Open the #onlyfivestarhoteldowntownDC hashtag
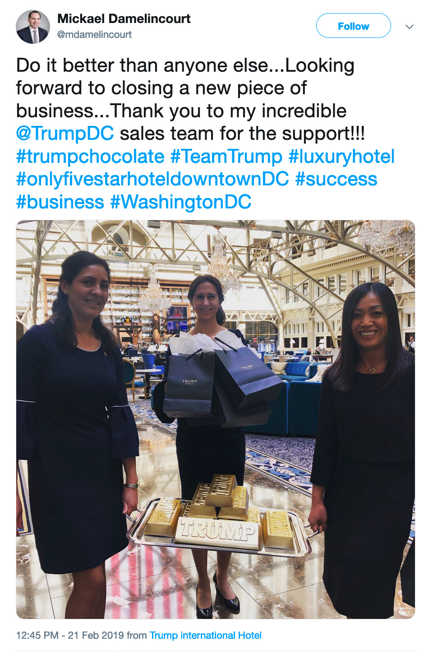The image size is (433, 655). tap(152, 179)
